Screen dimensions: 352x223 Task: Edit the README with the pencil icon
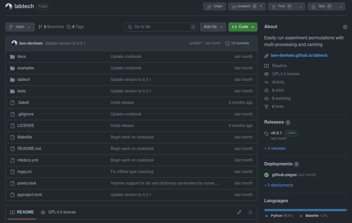coord(239,212)
